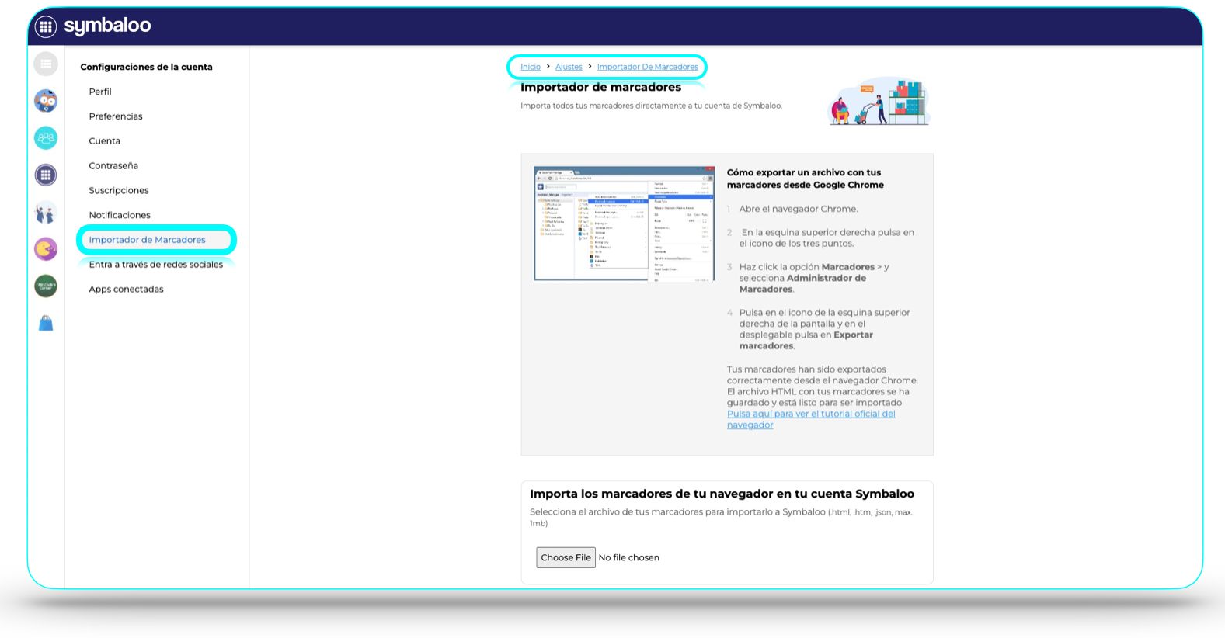Screen dimensions: 1225x638
Task: Open Notificaciones settings
Action: [x=120, y=215]
